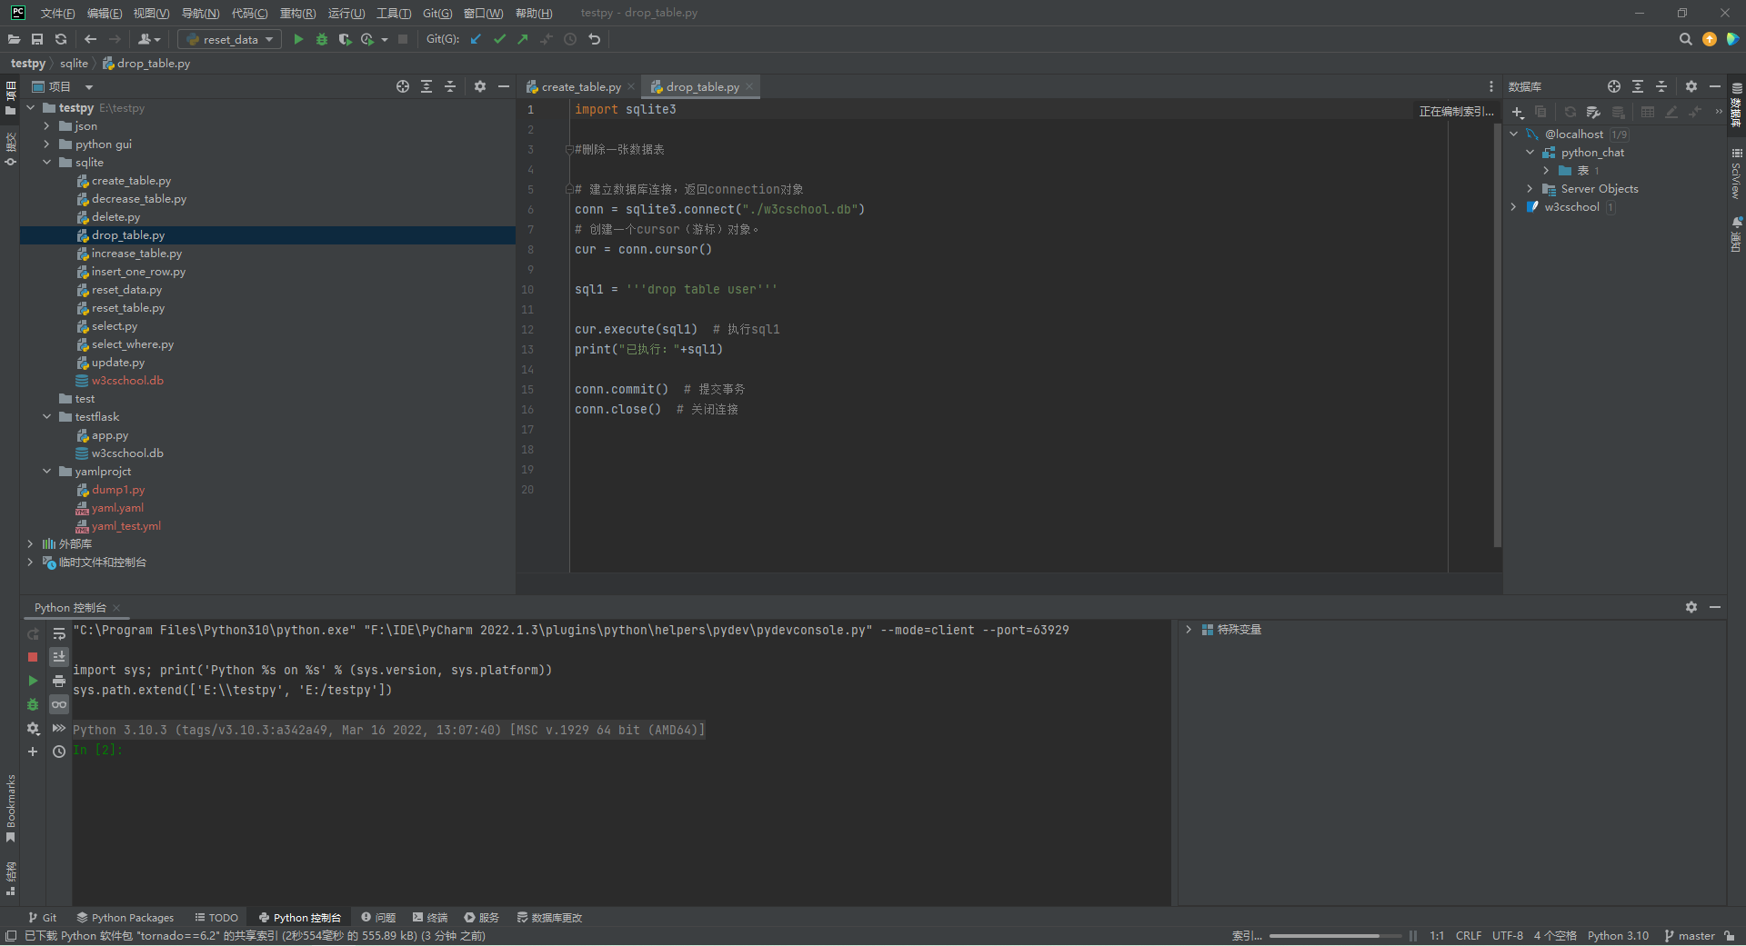
Task: Collapse the sqlite folder in project tree
Action: point(47,163)
